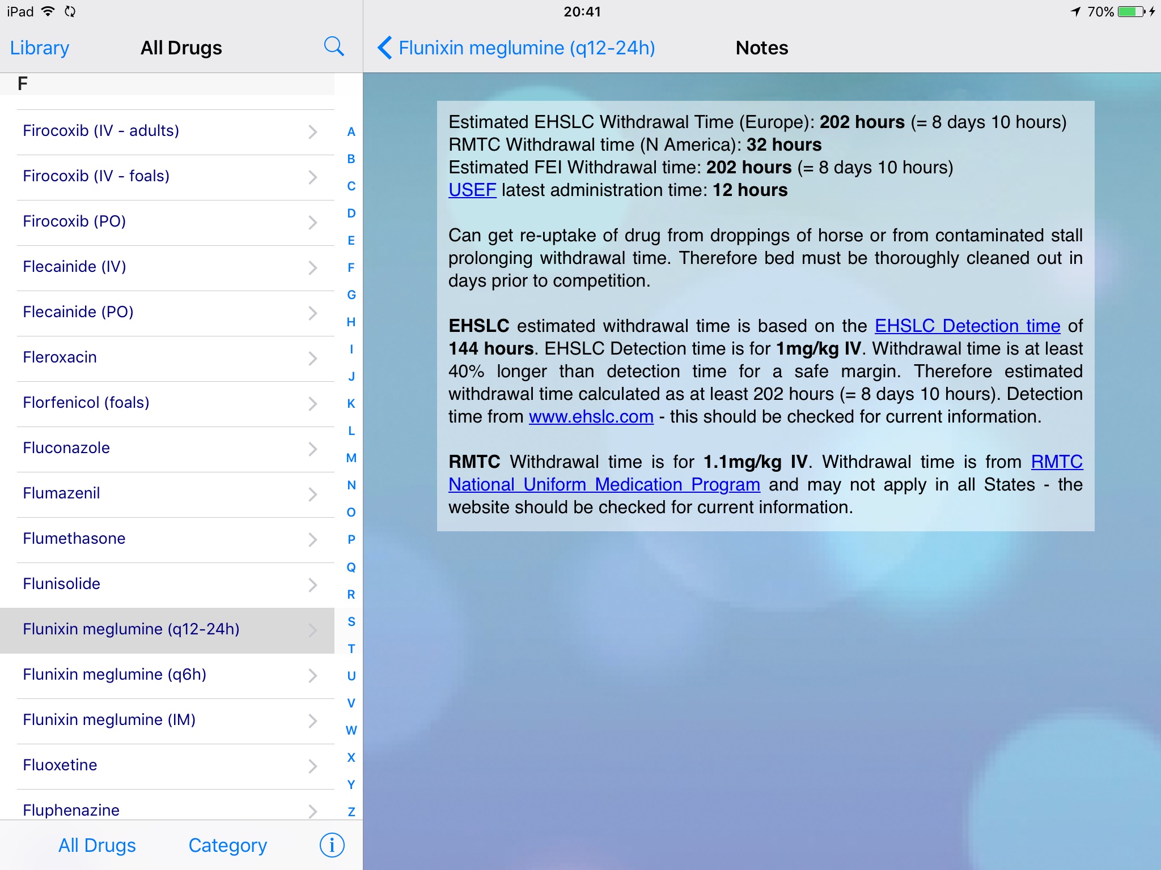The image size is (1161, 870).
Task: Open Fluconazole drug entry
Action: tap(167, 449)
